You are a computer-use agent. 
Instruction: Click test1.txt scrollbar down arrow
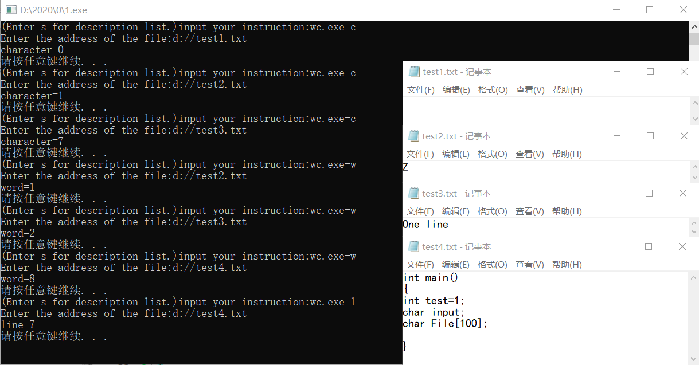695,119
